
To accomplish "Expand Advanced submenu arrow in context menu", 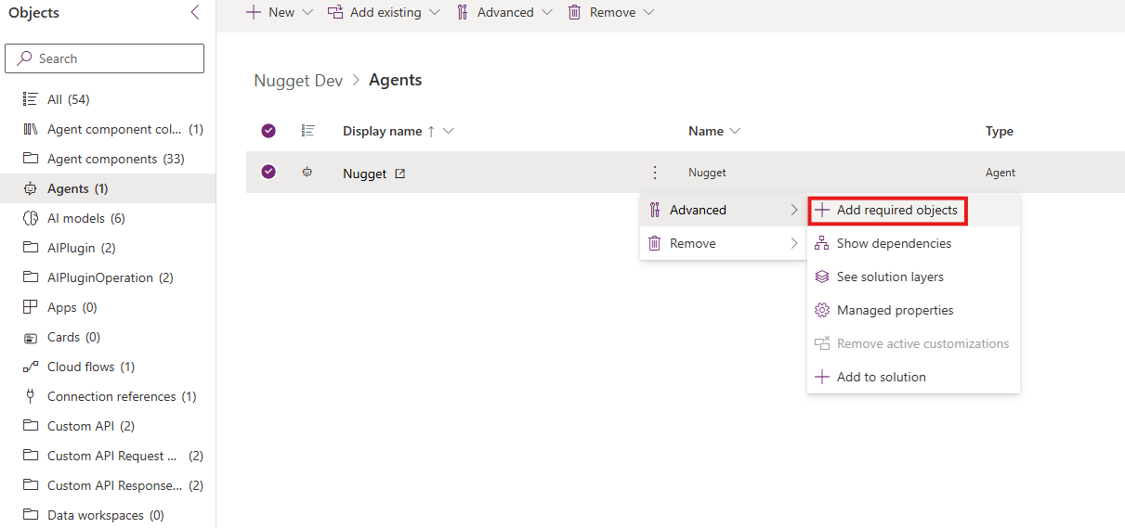I will coord(794,210).
